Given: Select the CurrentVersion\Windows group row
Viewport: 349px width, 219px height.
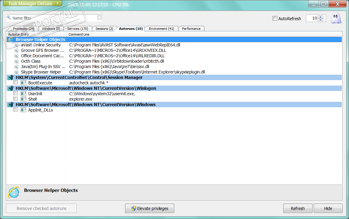Looking at the screenshot, I should pos(174,105).
